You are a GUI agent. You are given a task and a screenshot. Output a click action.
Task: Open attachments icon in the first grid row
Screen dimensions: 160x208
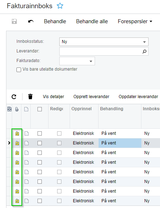pos(17,133)
